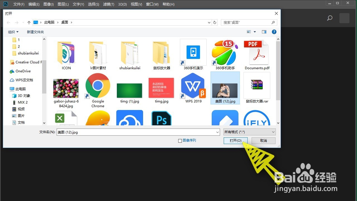Click the 文件名 input field
Image resolution: width=357 pixels, height=201 pixels.
(138, 132)
